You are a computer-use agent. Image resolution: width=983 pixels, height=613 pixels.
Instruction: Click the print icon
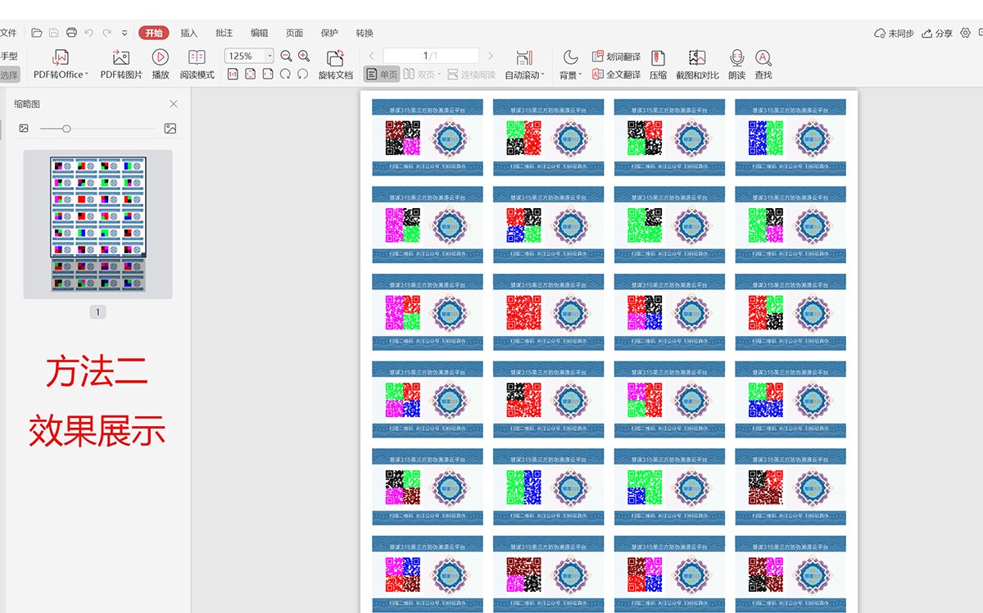[71, 33]
